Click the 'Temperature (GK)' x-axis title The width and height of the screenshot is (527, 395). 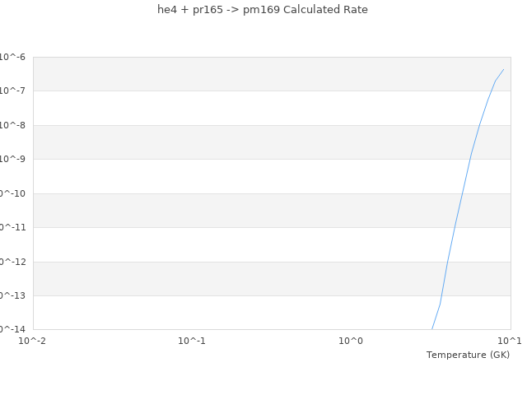tap(468, 355)
